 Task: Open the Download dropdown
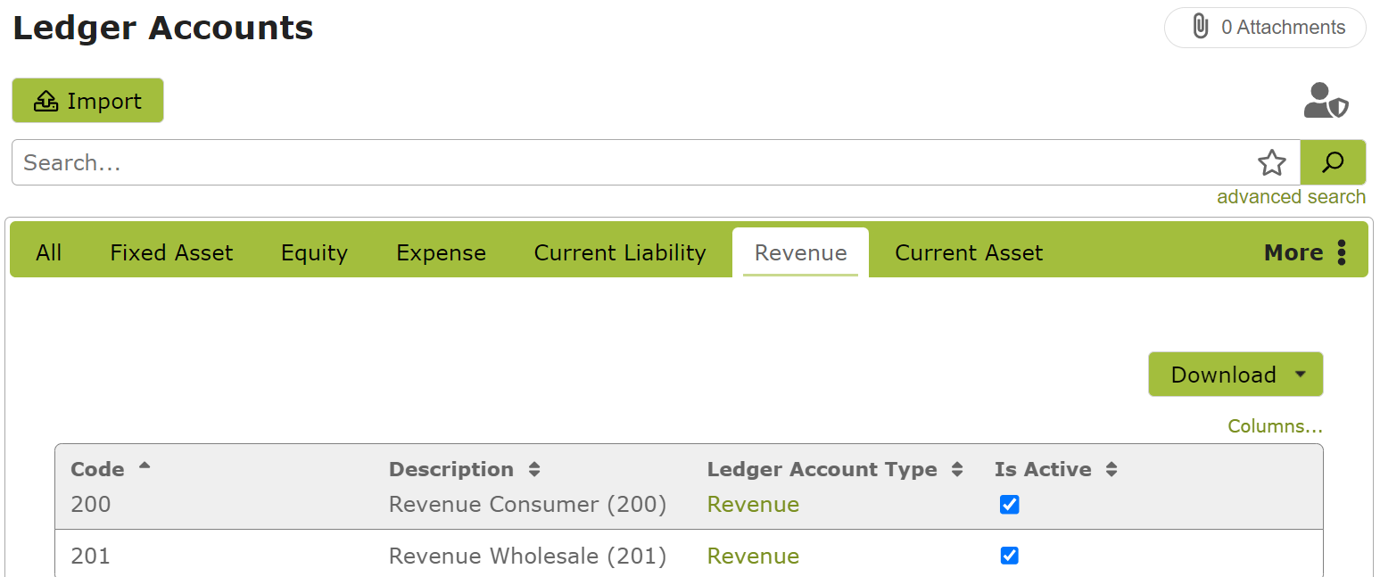pos(1235,374)
